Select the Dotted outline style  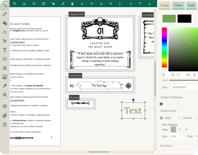click(180, 118)
